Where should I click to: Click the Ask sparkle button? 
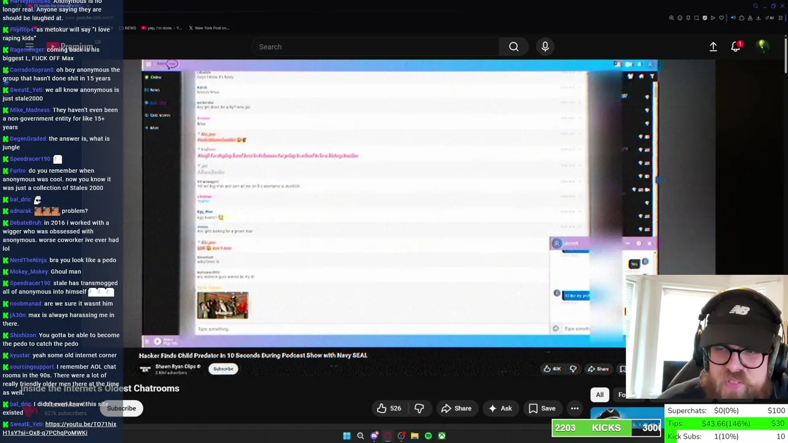tap(500, 409)
